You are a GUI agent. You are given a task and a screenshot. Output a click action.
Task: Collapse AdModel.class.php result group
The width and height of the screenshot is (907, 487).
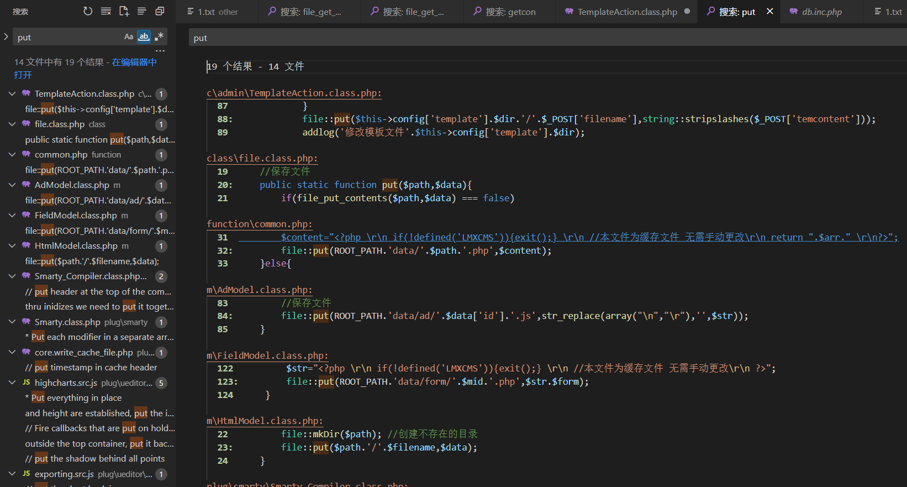pos(12,185)
